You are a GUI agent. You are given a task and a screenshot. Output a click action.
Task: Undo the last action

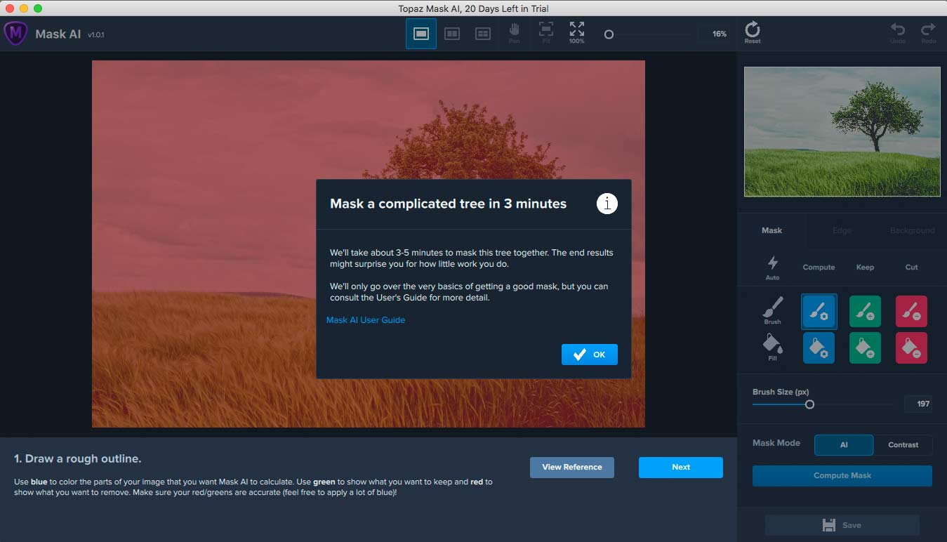point(898,33)
